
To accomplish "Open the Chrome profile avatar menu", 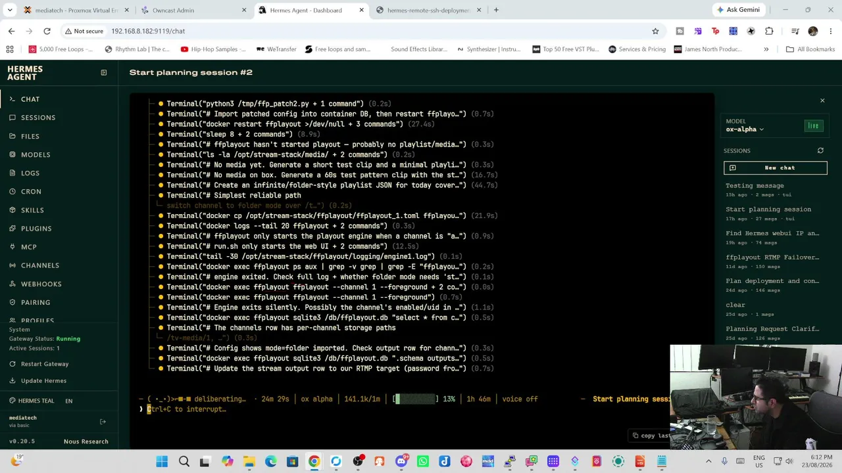I will [x=813, y=31].
